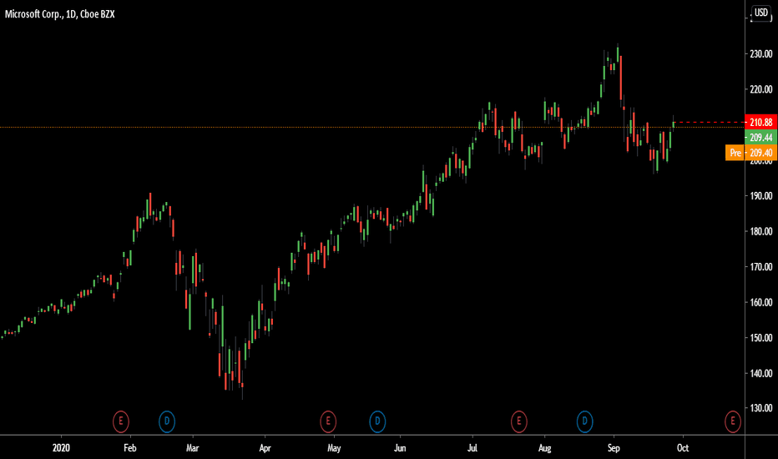Viewport: 778px width, 459px height.
Task: Click the 140.00 price axis label
Action: 761,373
